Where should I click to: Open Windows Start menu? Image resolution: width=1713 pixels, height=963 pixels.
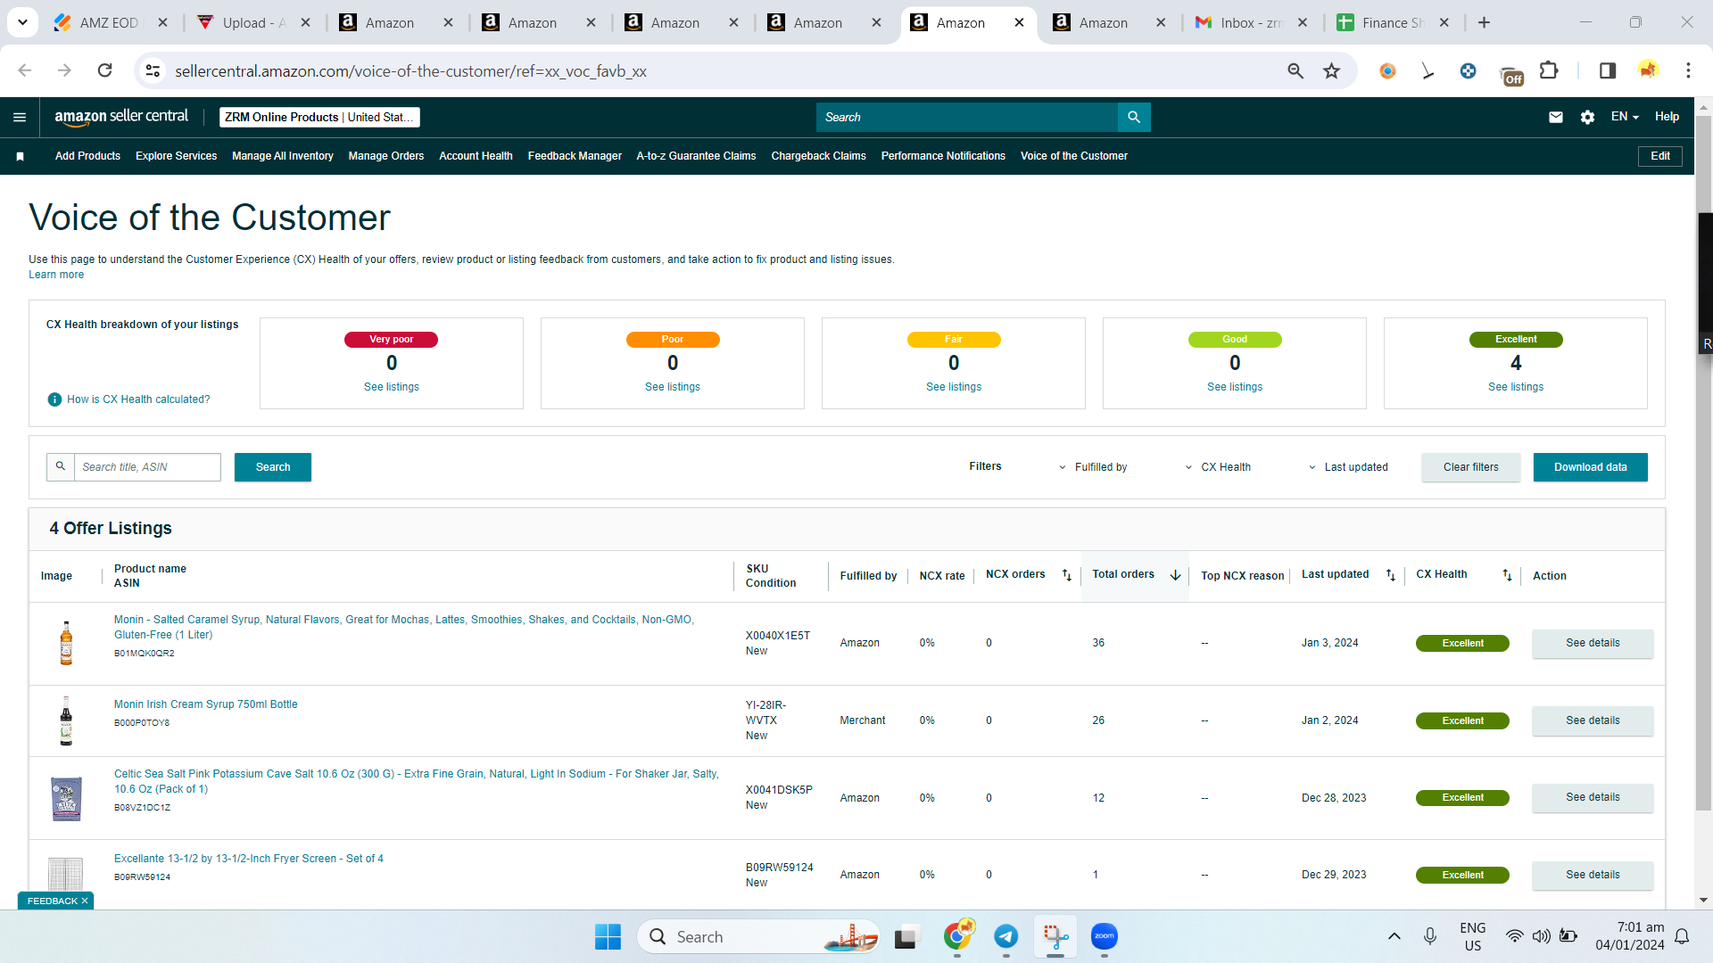point(608,936)
